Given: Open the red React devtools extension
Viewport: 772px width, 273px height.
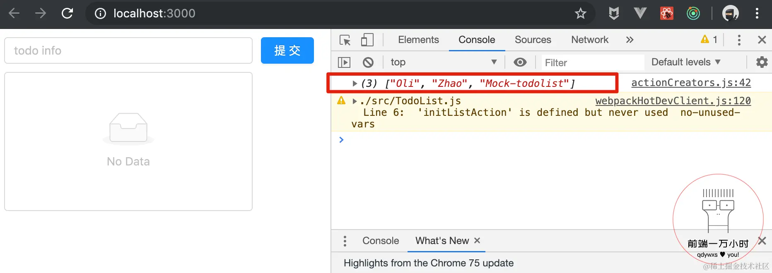Looking at the screenshot, I should pyautogui.click(x=667, y=13).
